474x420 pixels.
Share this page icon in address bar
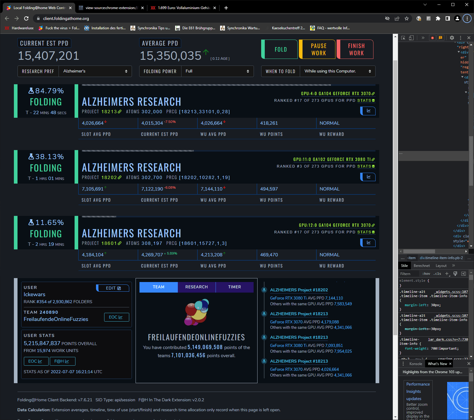pyautogui.click(x=397, y=18)
